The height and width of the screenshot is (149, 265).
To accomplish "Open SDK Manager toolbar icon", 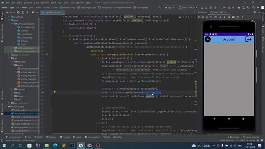I will pos(248,7).
